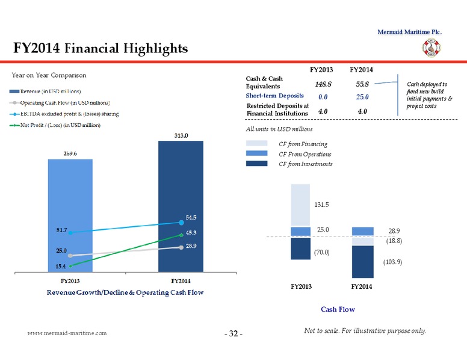Open the www.mermaid-maritime.com link
The height and width of the screenshot is (361, 467).
67,333
